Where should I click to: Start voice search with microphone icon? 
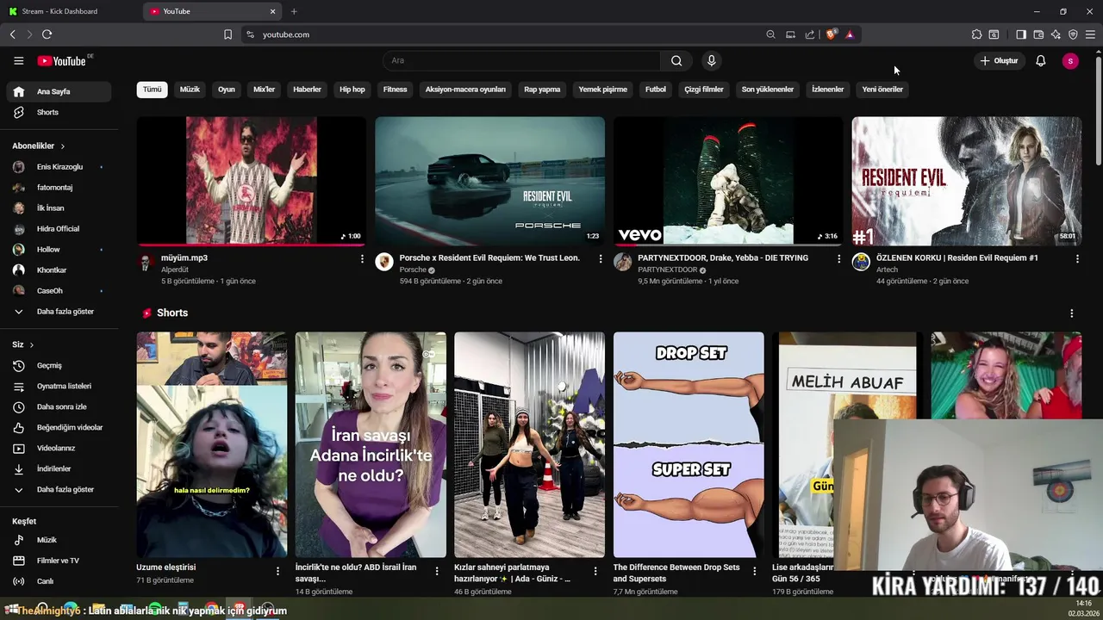[x=711, y=61]
